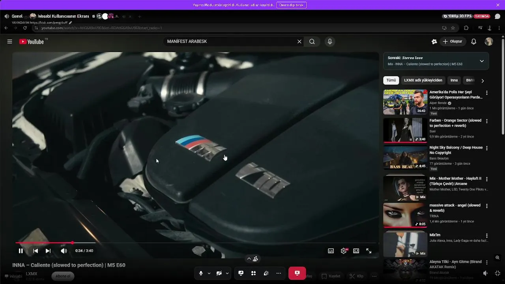Open Farben - Orange Sector video title
The height and width of the screenshot is (284, 505).
pyautogui.click(x=455, y=123)
